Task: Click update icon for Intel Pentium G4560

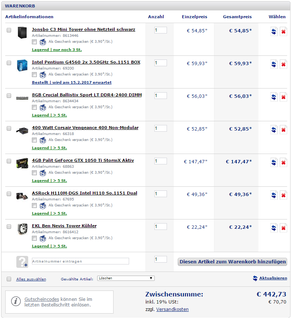Action: [274, 64]
